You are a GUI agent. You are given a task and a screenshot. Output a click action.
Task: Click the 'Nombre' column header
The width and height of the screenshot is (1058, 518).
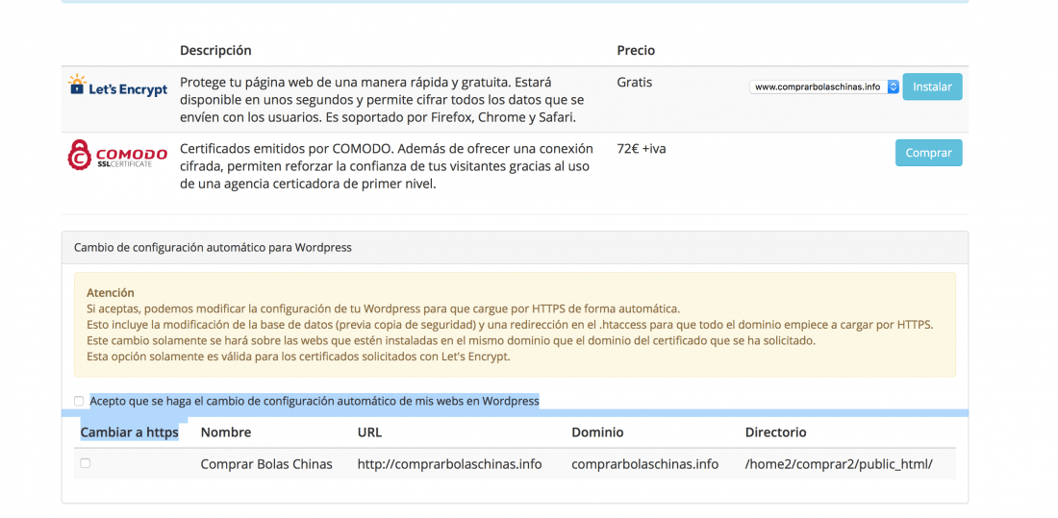[x=226, y=432]
